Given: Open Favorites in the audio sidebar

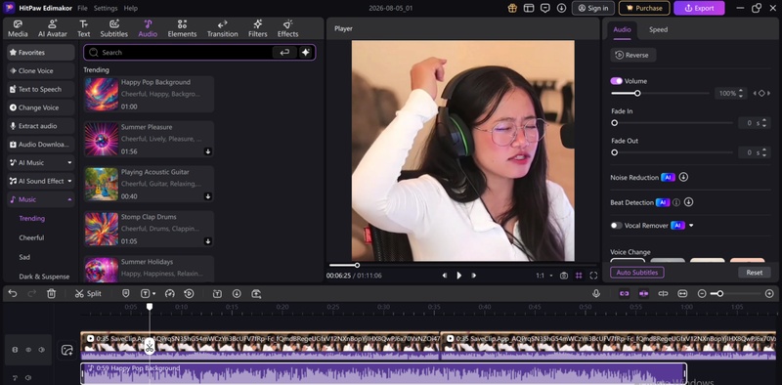Looking at the screenshot, I should click(x=41, y=53).
